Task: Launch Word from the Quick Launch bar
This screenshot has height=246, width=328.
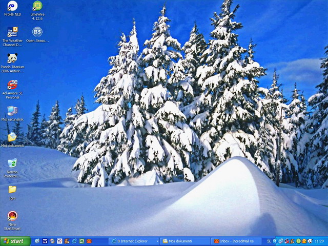Action: [x=45, y=241]
